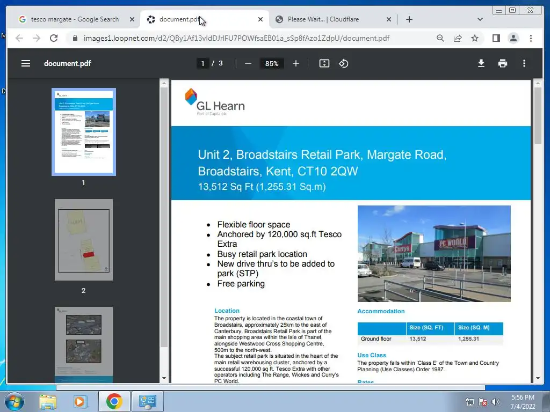
Task: Download the PDF document
Action: [x=481, y=63]
